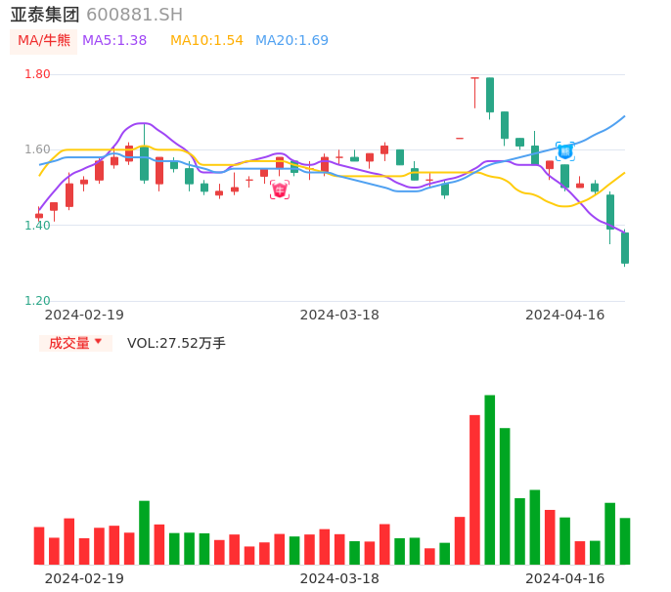The height and width of the screenshot is (592, 671).
Task: Click the 2024-04-16 date under volume chart
Action: pyautogui.click(x=564, y=578)
